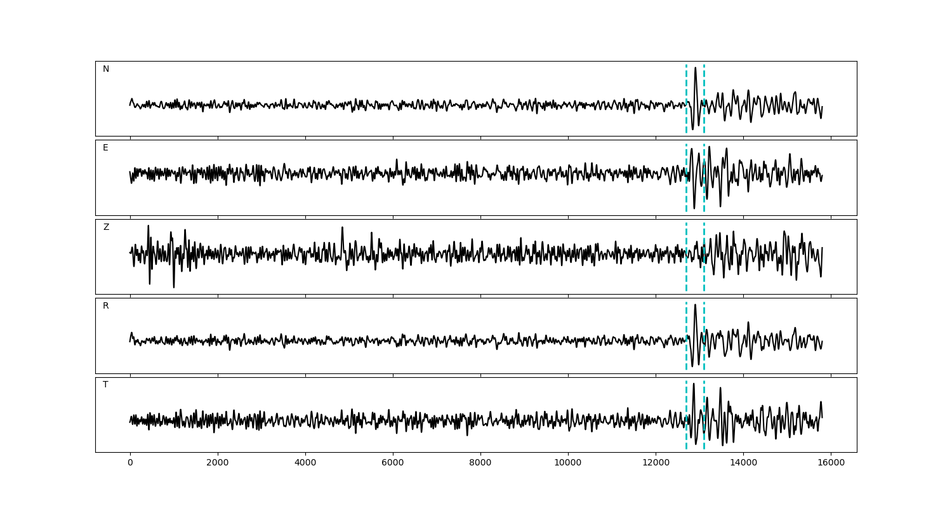
Task: Click the N component label
Action: pyautogui.click(x=106, y=69)
